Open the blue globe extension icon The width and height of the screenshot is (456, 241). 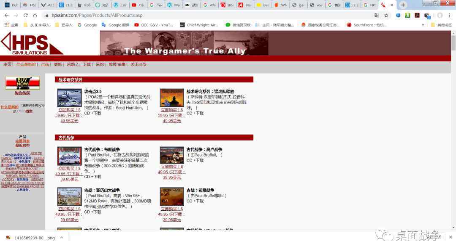click(x=398, y=16)
